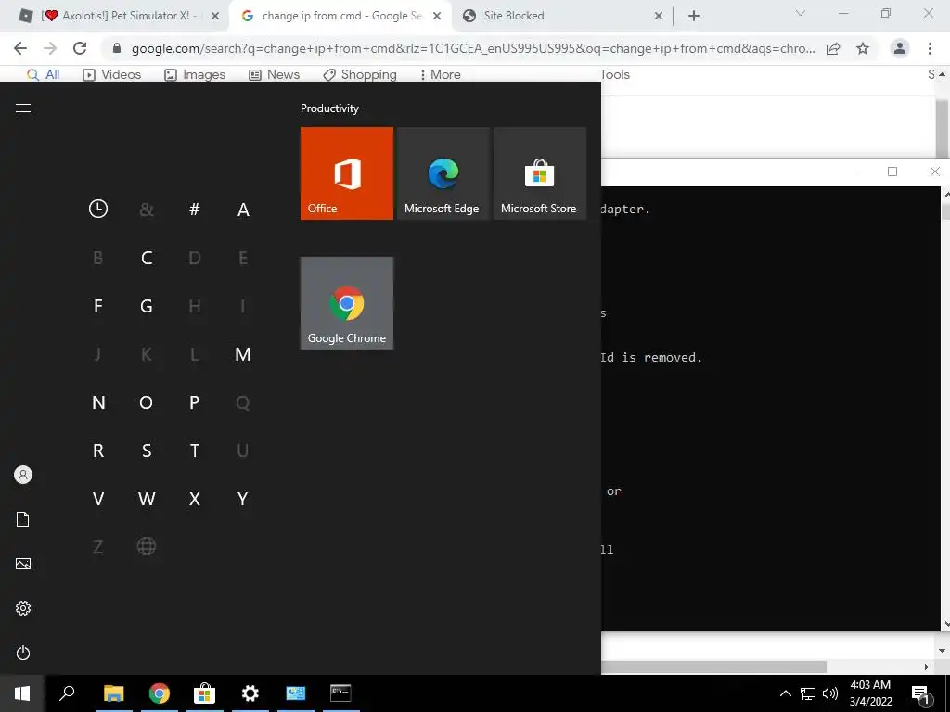Jump to letter Y apps
Screen dimensions: 950x712
[243, 499]
